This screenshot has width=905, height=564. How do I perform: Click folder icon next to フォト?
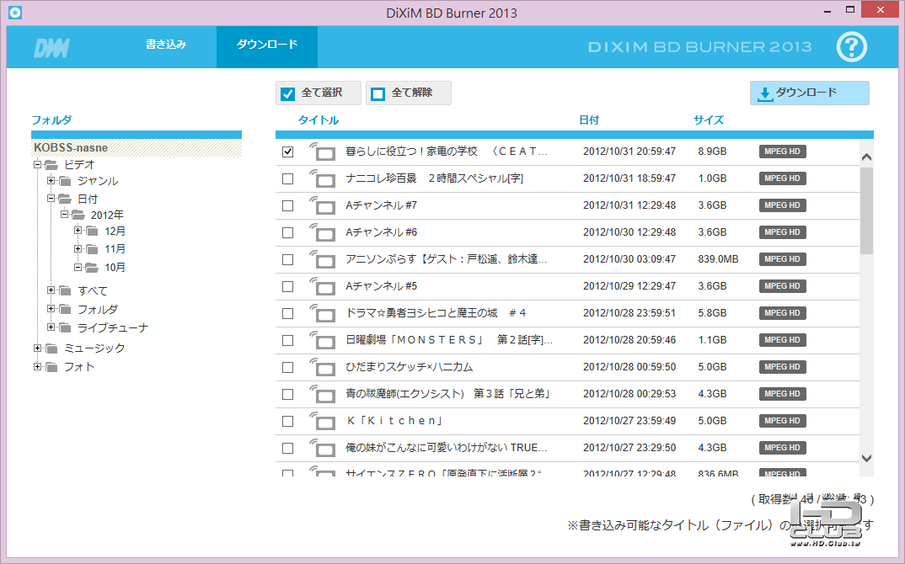[x=52, y=367]
